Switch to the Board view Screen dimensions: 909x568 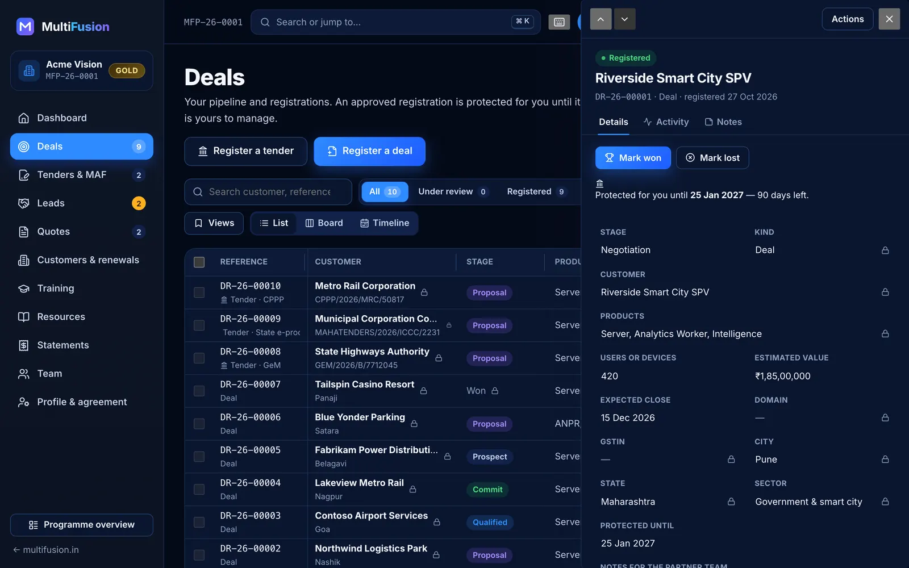(324, 223)
